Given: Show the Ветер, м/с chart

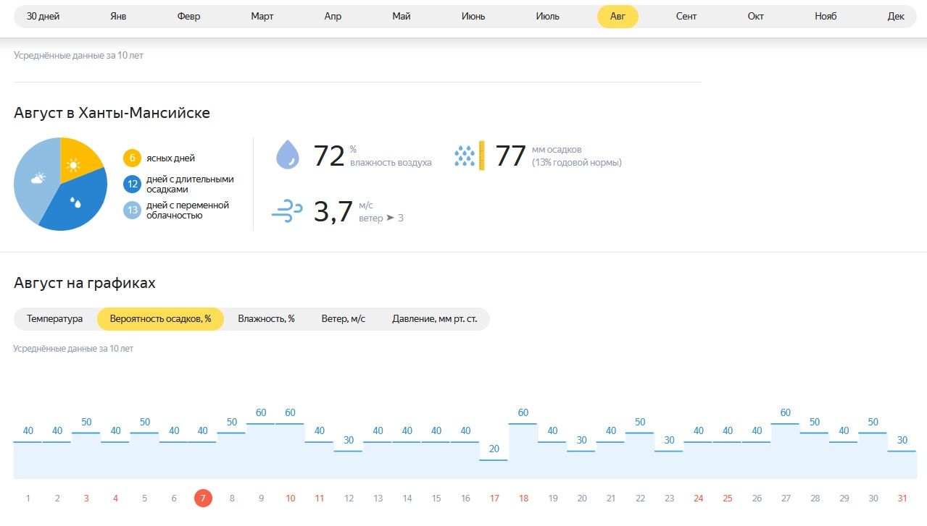Looking at the screenshot, I should pos(343,319).
